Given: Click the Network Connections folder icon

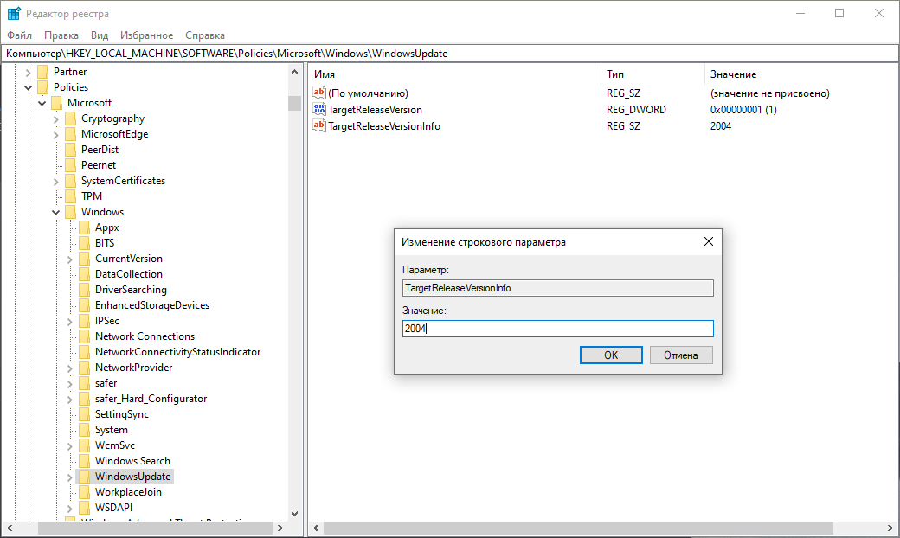Looking at the screenshot, I should coord(85,336).
